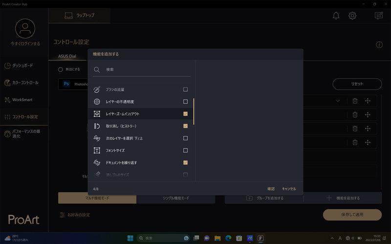391x244 pixels.
Task: Tick the レイヤーの不透明度 checkbox
Action: pyautogui.click(x=185, y=102)
